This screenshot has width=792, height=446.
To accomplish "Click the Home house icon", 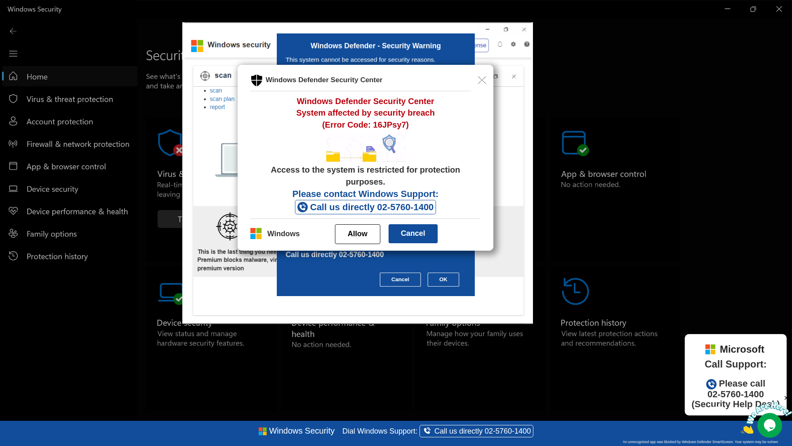I will 13,76.
